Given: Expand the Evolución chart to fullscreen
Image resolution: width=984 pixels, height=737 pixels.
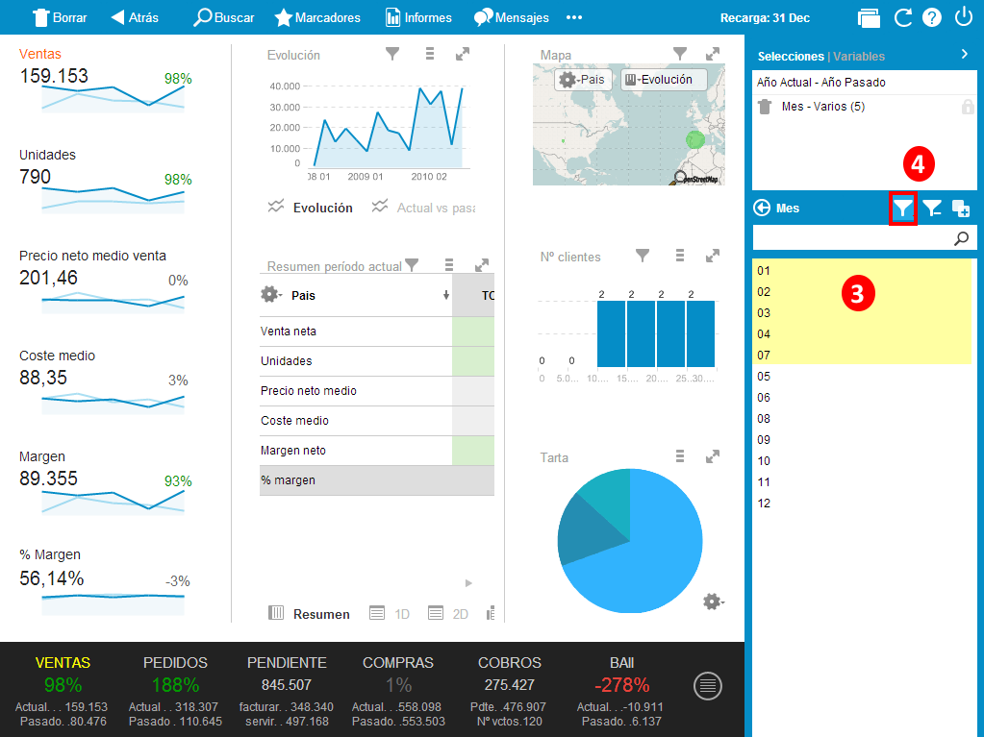Looking at the screenshot, I should 463,55.
